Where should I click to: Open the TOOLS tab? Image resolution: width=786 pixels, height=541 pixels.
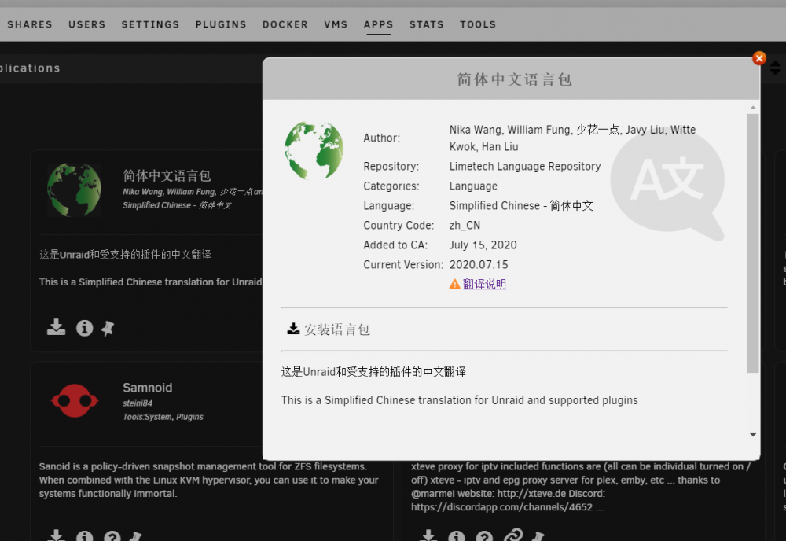478,24
